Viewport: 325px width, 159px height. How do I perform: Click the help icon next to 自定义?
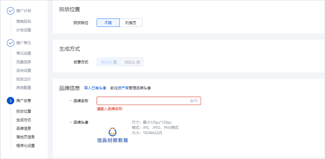tap(138, 62)
